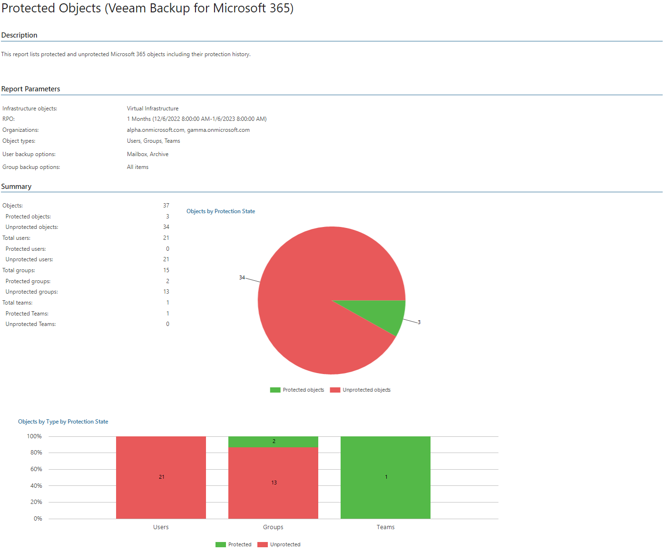Click the report title Protected Objects
Viewport: 666px width, 552px height.
[147, 9]
